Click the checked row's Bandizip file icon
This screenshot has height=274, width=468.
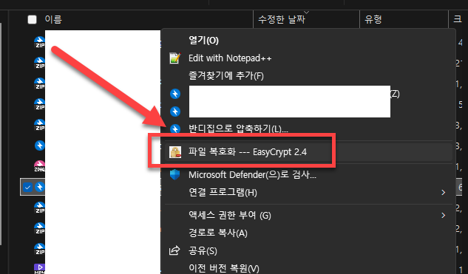click(39, 188)
